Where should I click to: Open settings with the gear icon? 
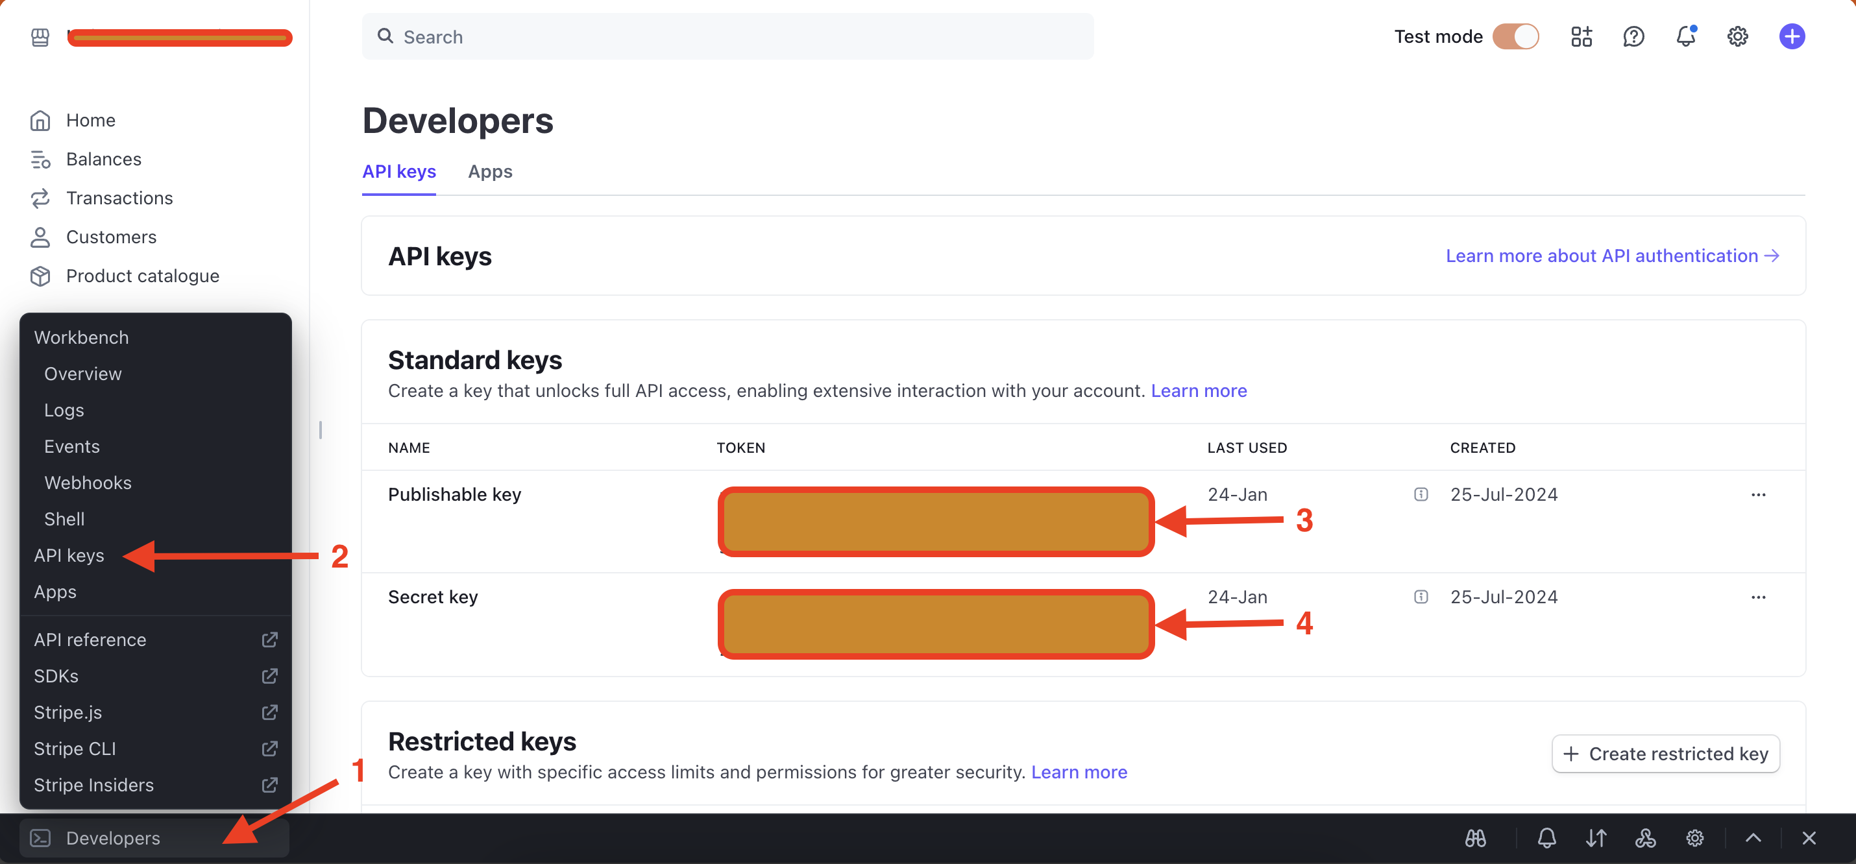pos(1738,36)
